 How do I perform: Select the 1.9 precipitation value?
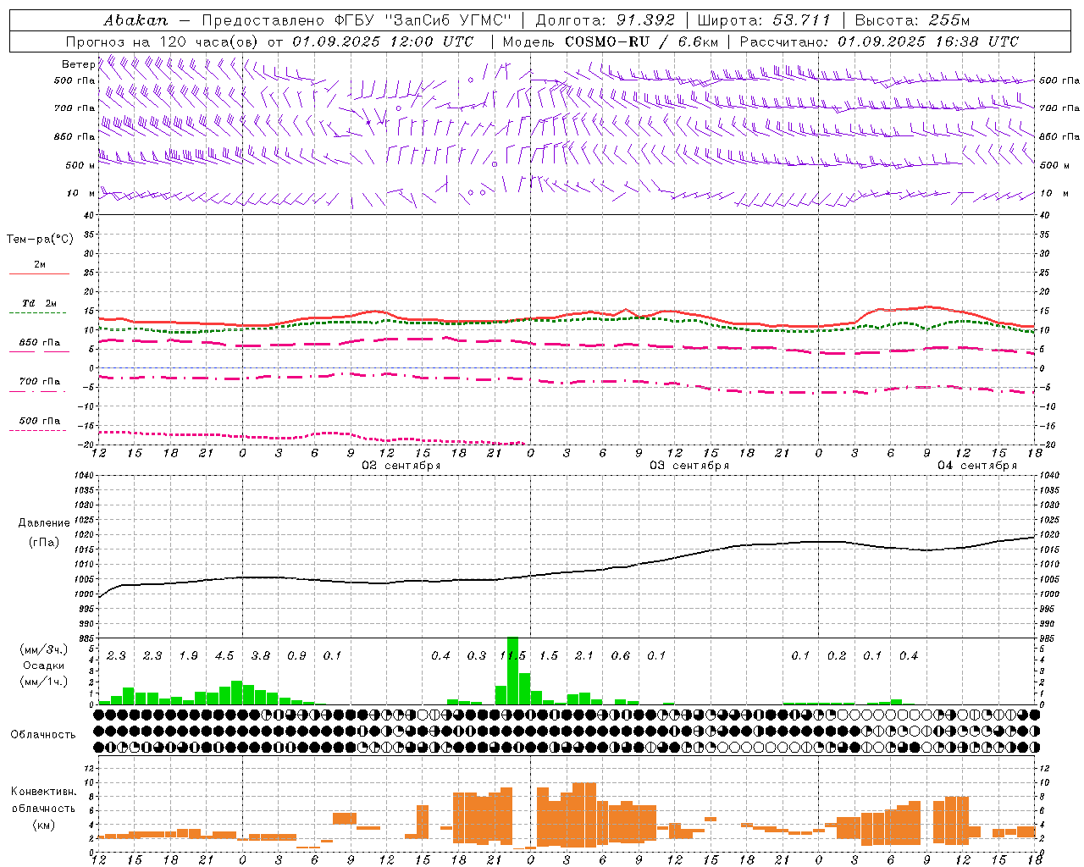click(x=189, y=656)
